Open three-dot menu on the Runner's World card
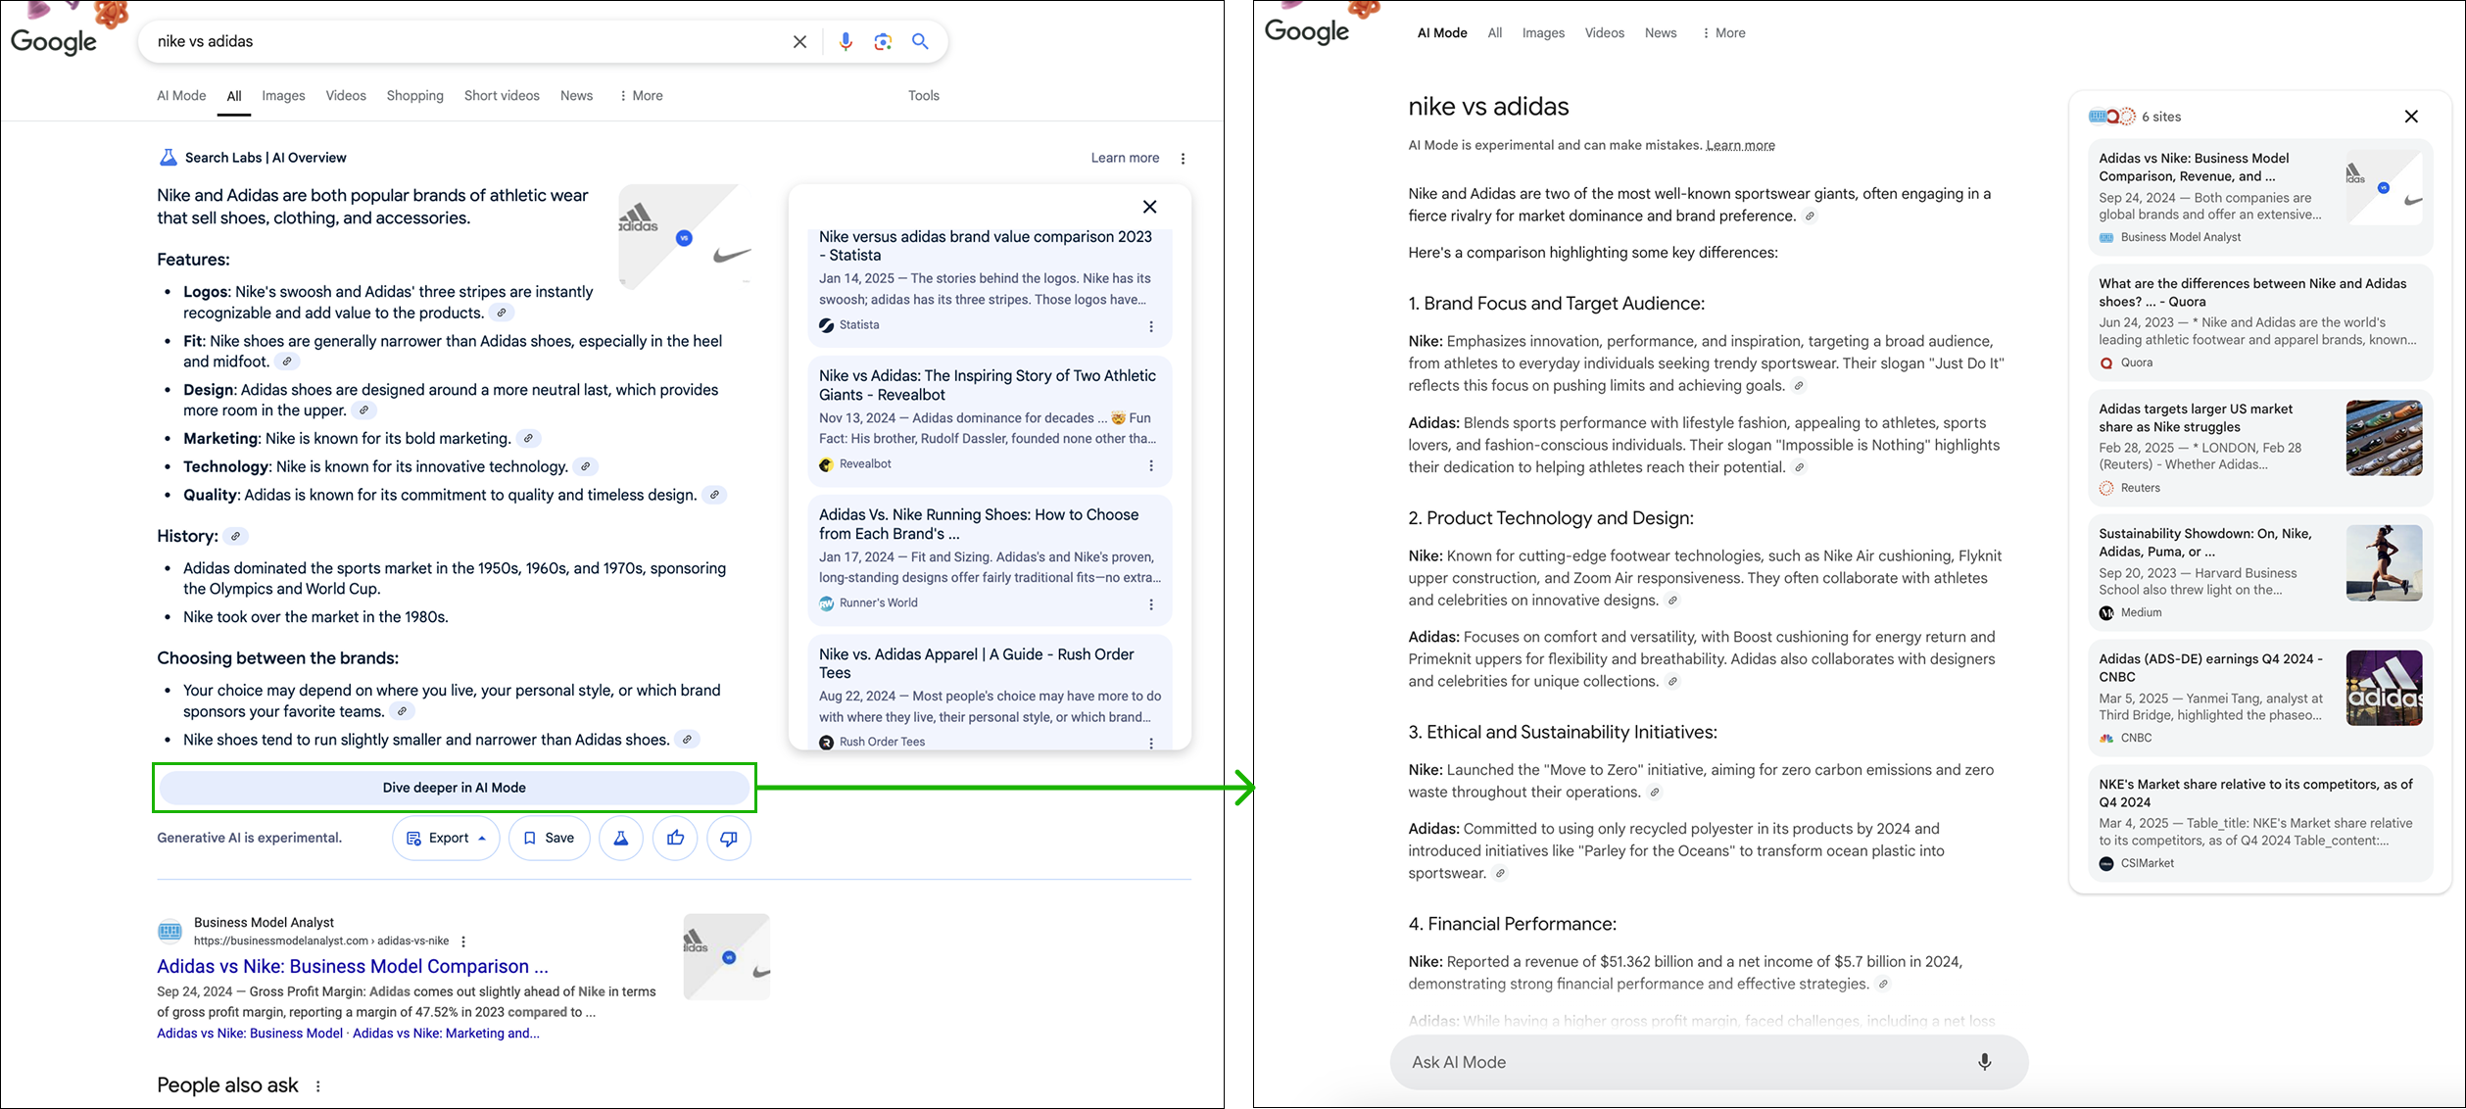Image resolution: width=2466 pixels, height=1109 pixels. [x=1151, y=604]
